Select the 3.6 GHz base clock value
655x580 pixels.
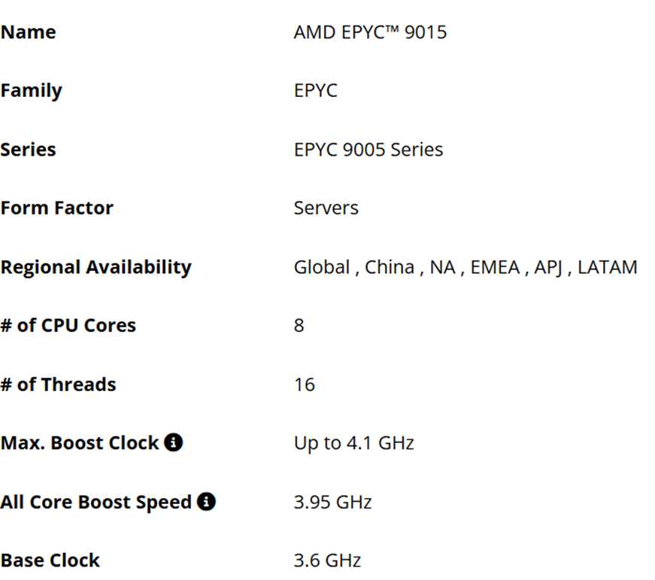click(x=327, y=560)
